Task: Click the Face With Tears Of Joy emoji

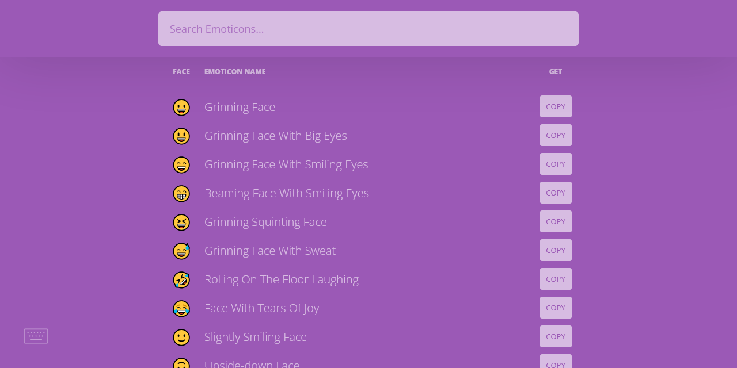Action: [181, 308]
